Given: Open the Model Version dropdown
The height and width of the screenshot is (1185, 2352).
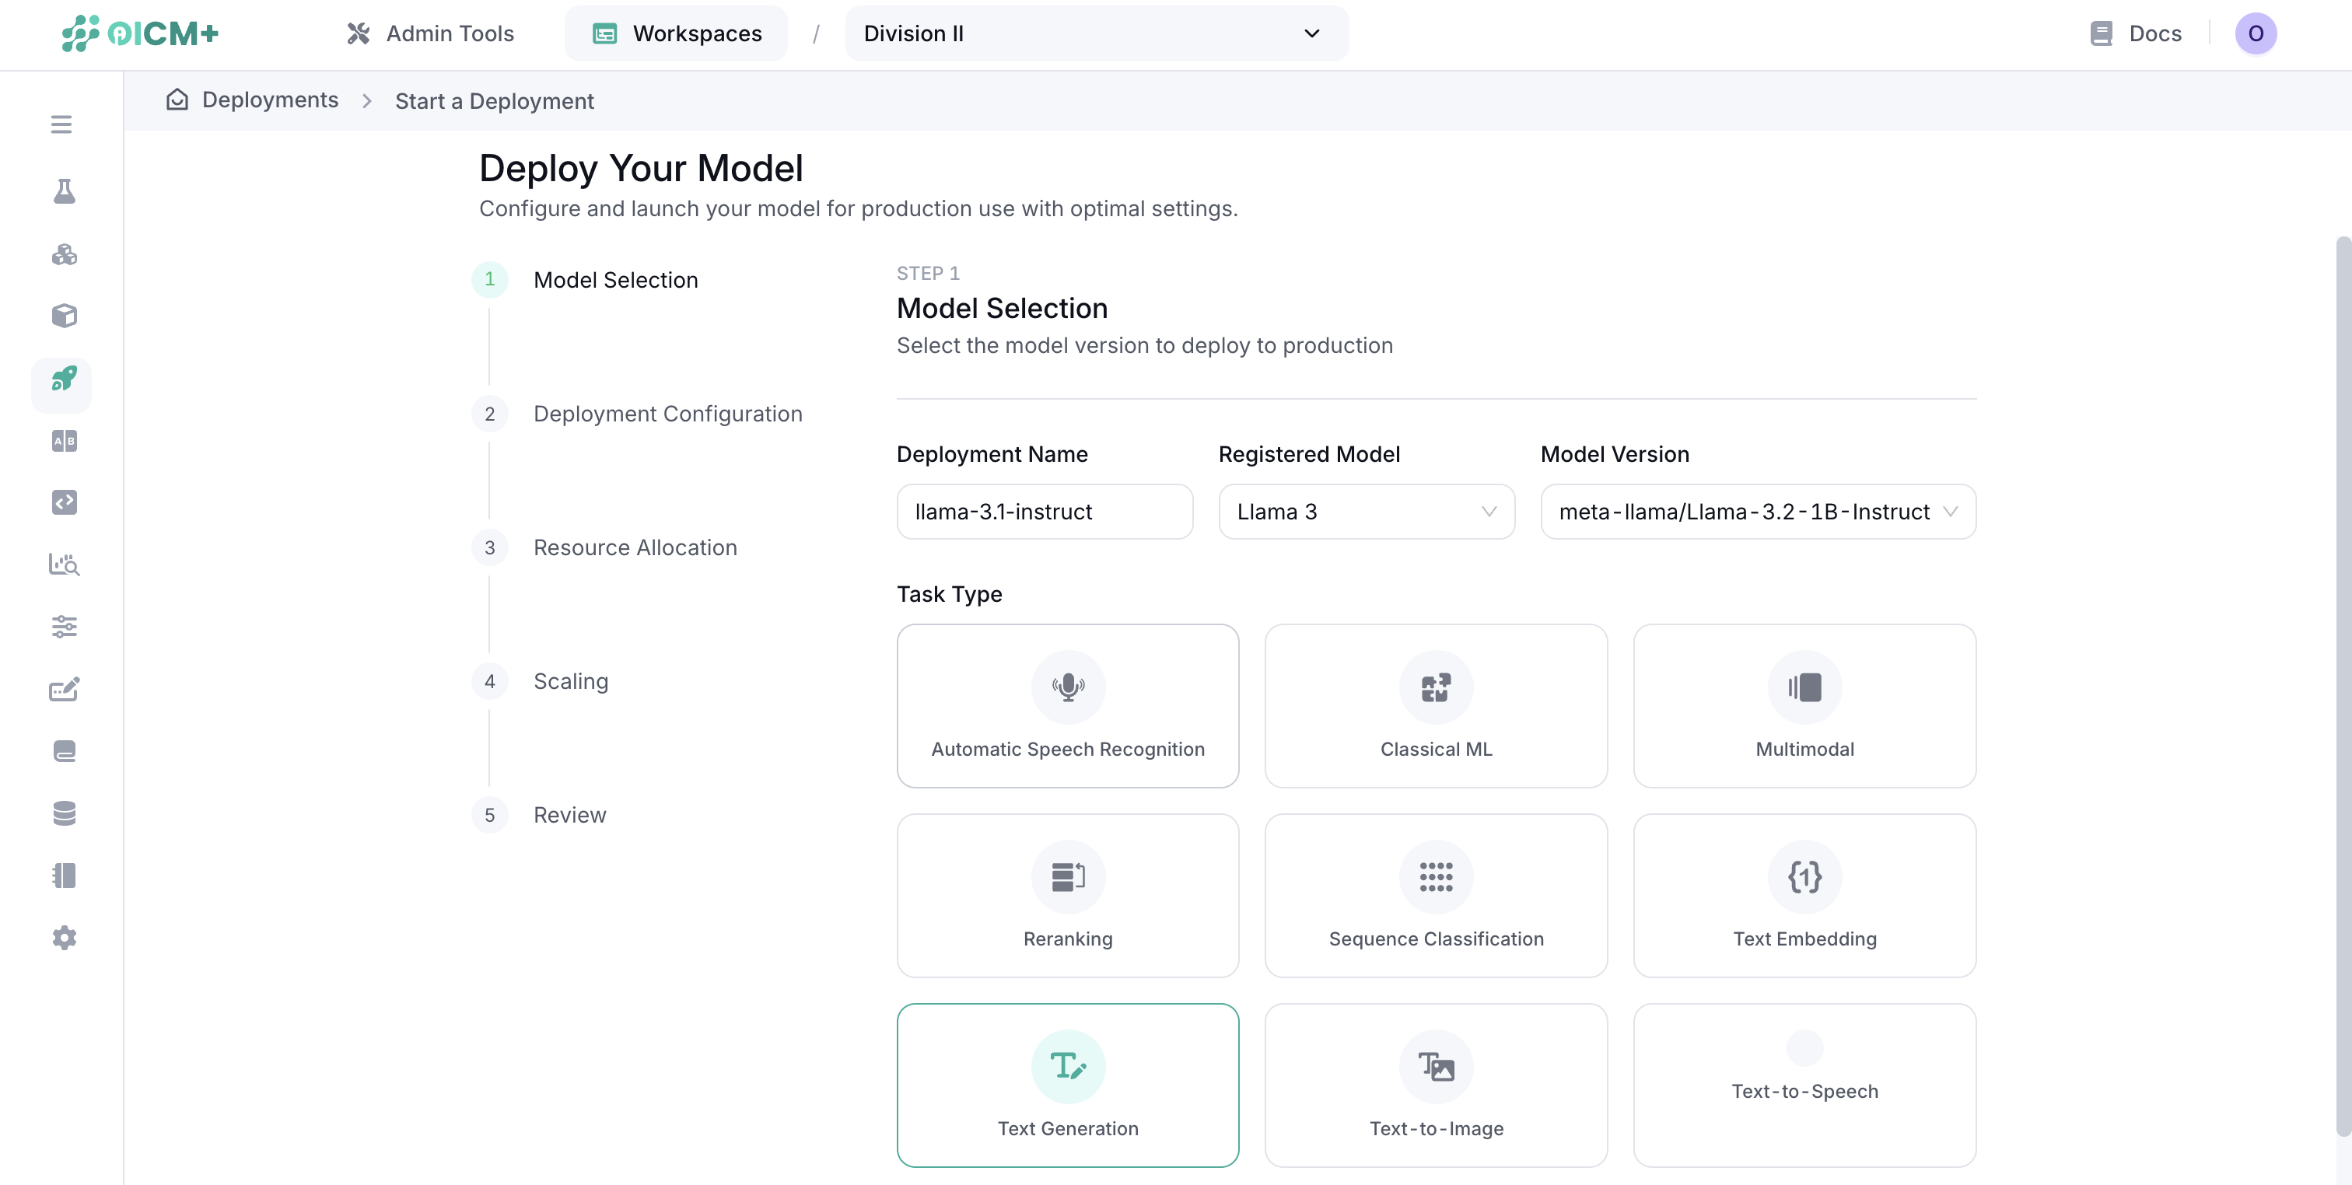Looking at the screenshot, I should 1758,512.
